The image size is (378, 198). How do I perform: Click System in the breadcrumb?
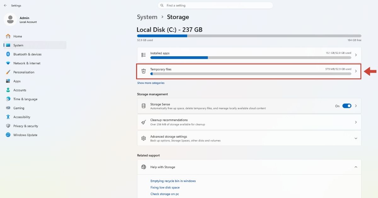pos(147,17)
